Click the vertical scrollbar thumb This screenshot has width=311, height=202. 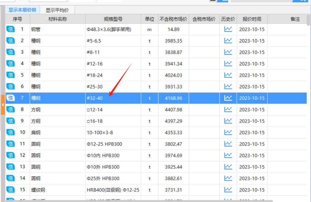[x=308, y=20]
